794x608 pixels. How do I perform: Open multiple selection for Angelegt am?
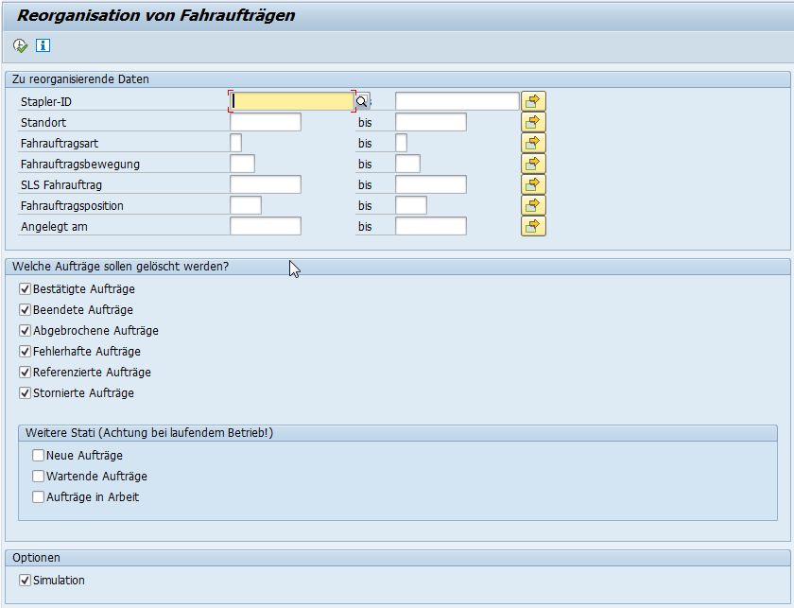(x=533, y=226)
